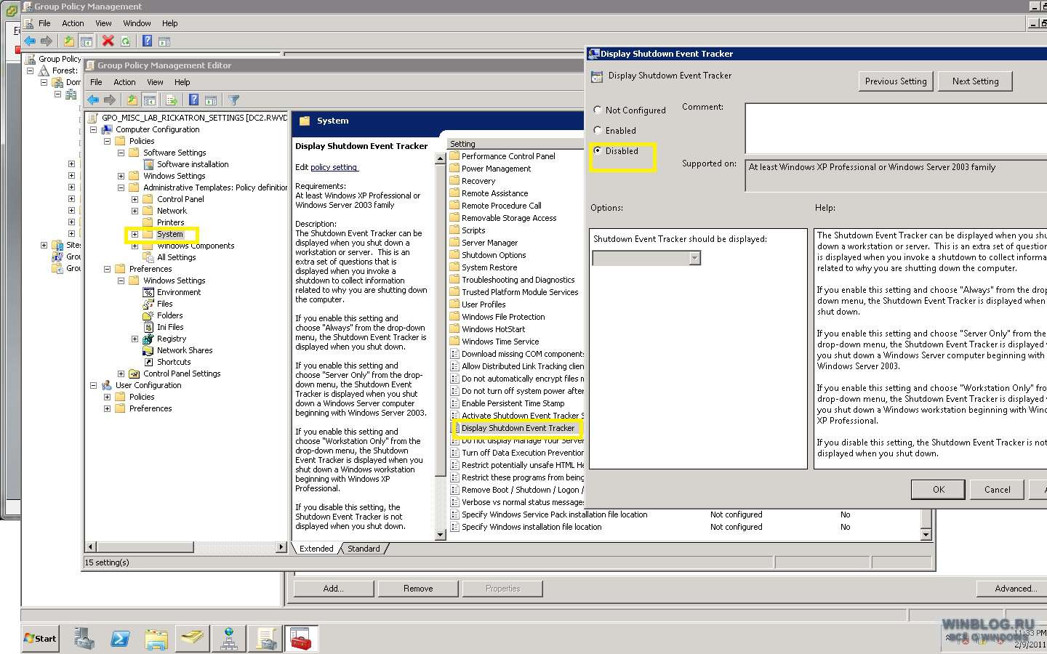This screenshot has width=1047, height=654.
Task: Click Back arrow in Group Policy Management toolbar
Action: pos(30,41)
